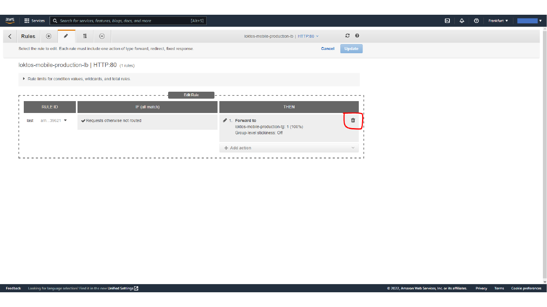This screenshot has width=547, height=307.
Task: Open the Privacy footer link
Action: 481,289
